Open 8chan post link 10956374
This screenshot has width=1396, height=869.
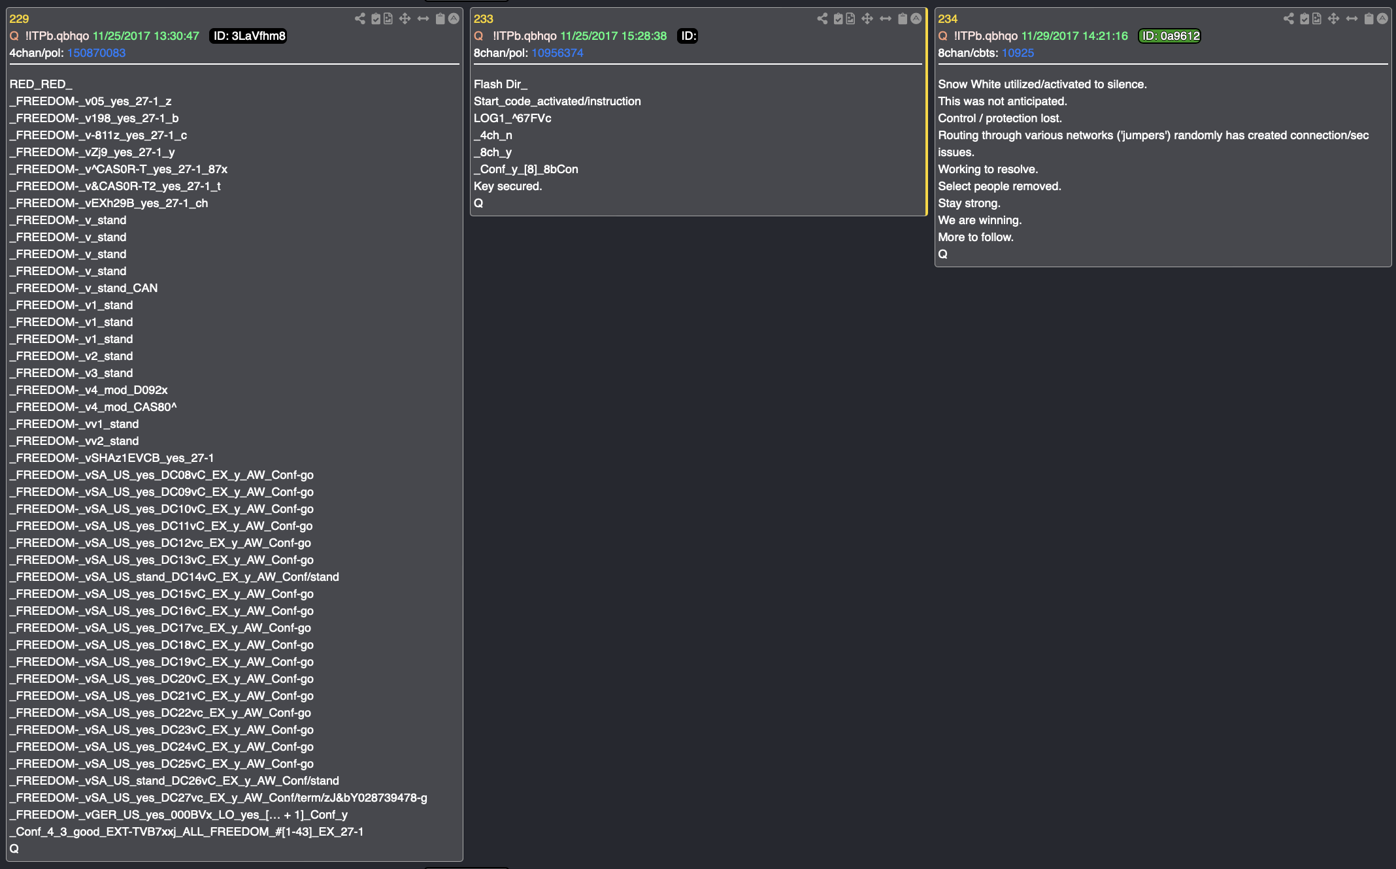pos(557,53)
